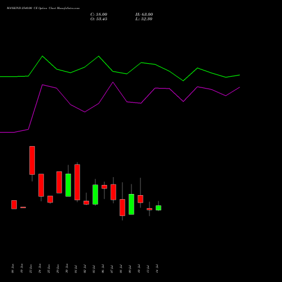The width and height of the screenshot is (282, 282).
Task: Select the open value O: 53.45
Action: [99, 19]
